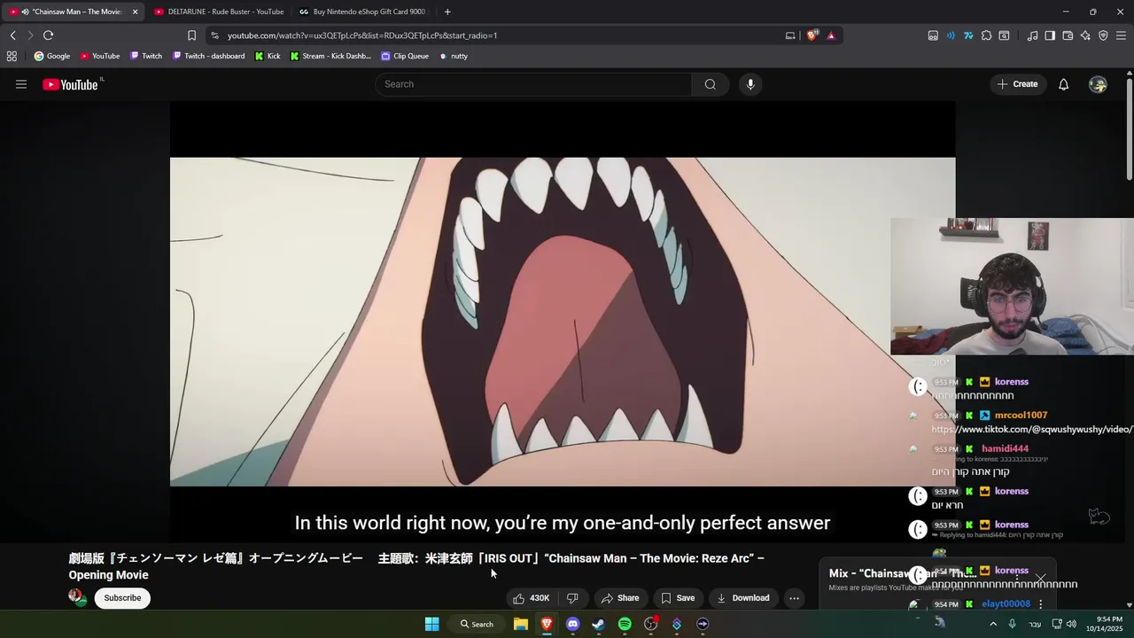Start voice search with microphone icon
The width and height of the screenshot is (1134, 638).
tap(750, 84)
